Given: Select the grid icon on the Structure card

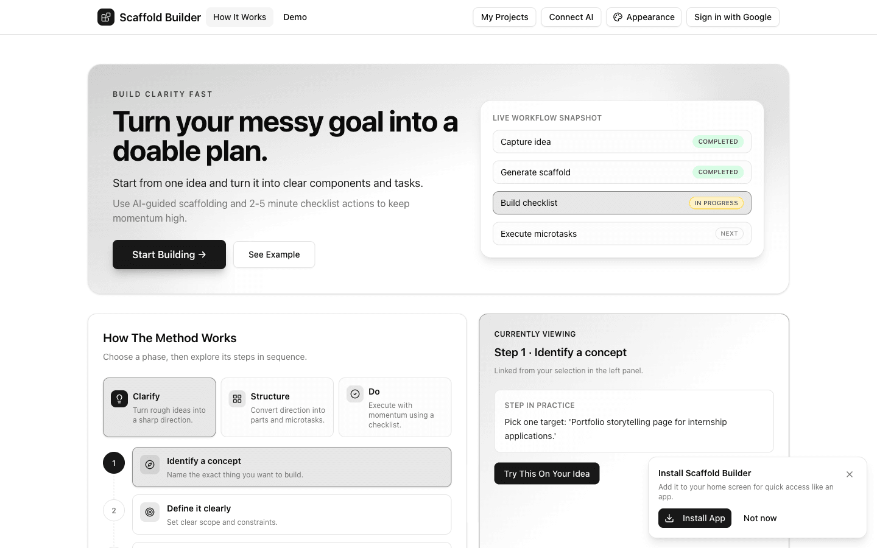Looking at the screenshot, I should [237, 399].
